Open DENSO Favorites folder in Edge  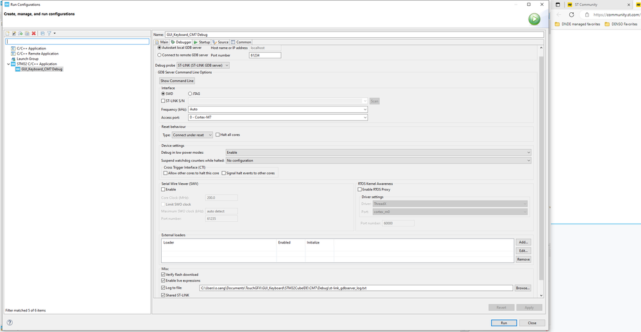[x=621, y=24]
